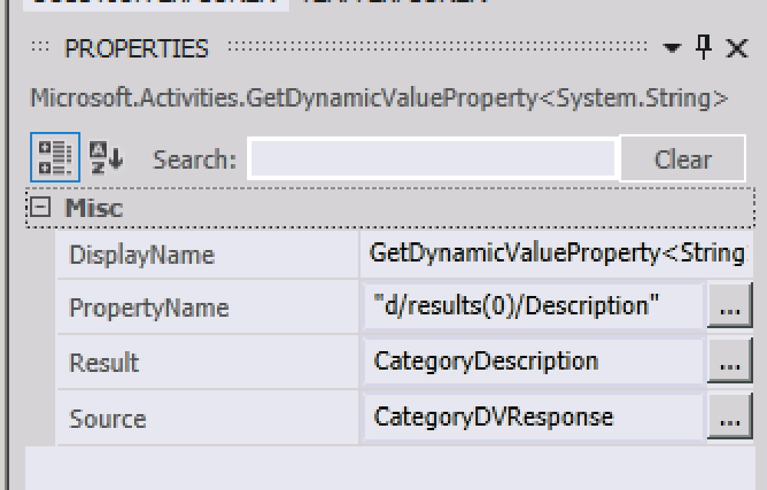The image size is (767, 490).
Task: Open the Properties window position dropdown arrow
Action: coord(673,48)
